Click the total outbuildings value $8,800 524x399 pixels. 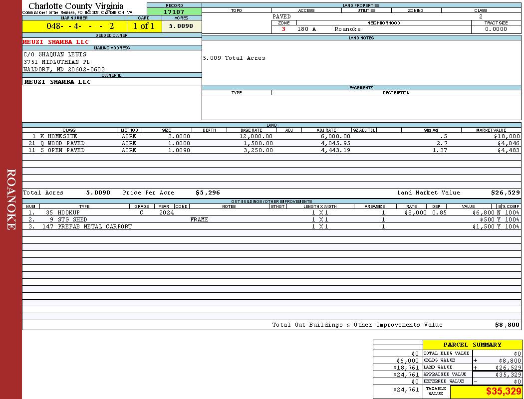[x=507, y=325]
